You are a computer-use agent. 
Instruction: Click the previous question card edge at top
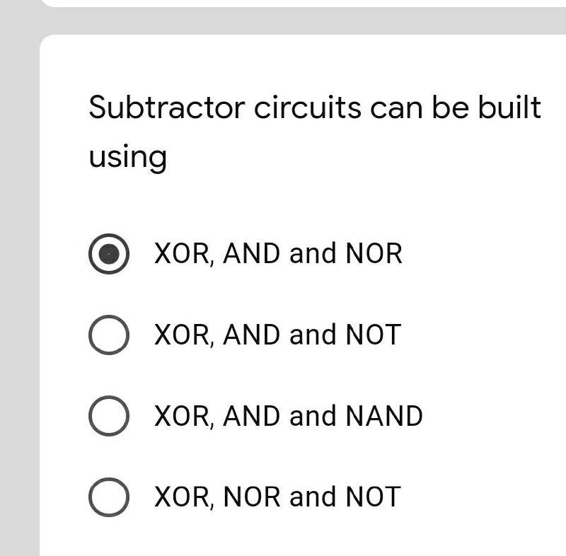(304, 3)
